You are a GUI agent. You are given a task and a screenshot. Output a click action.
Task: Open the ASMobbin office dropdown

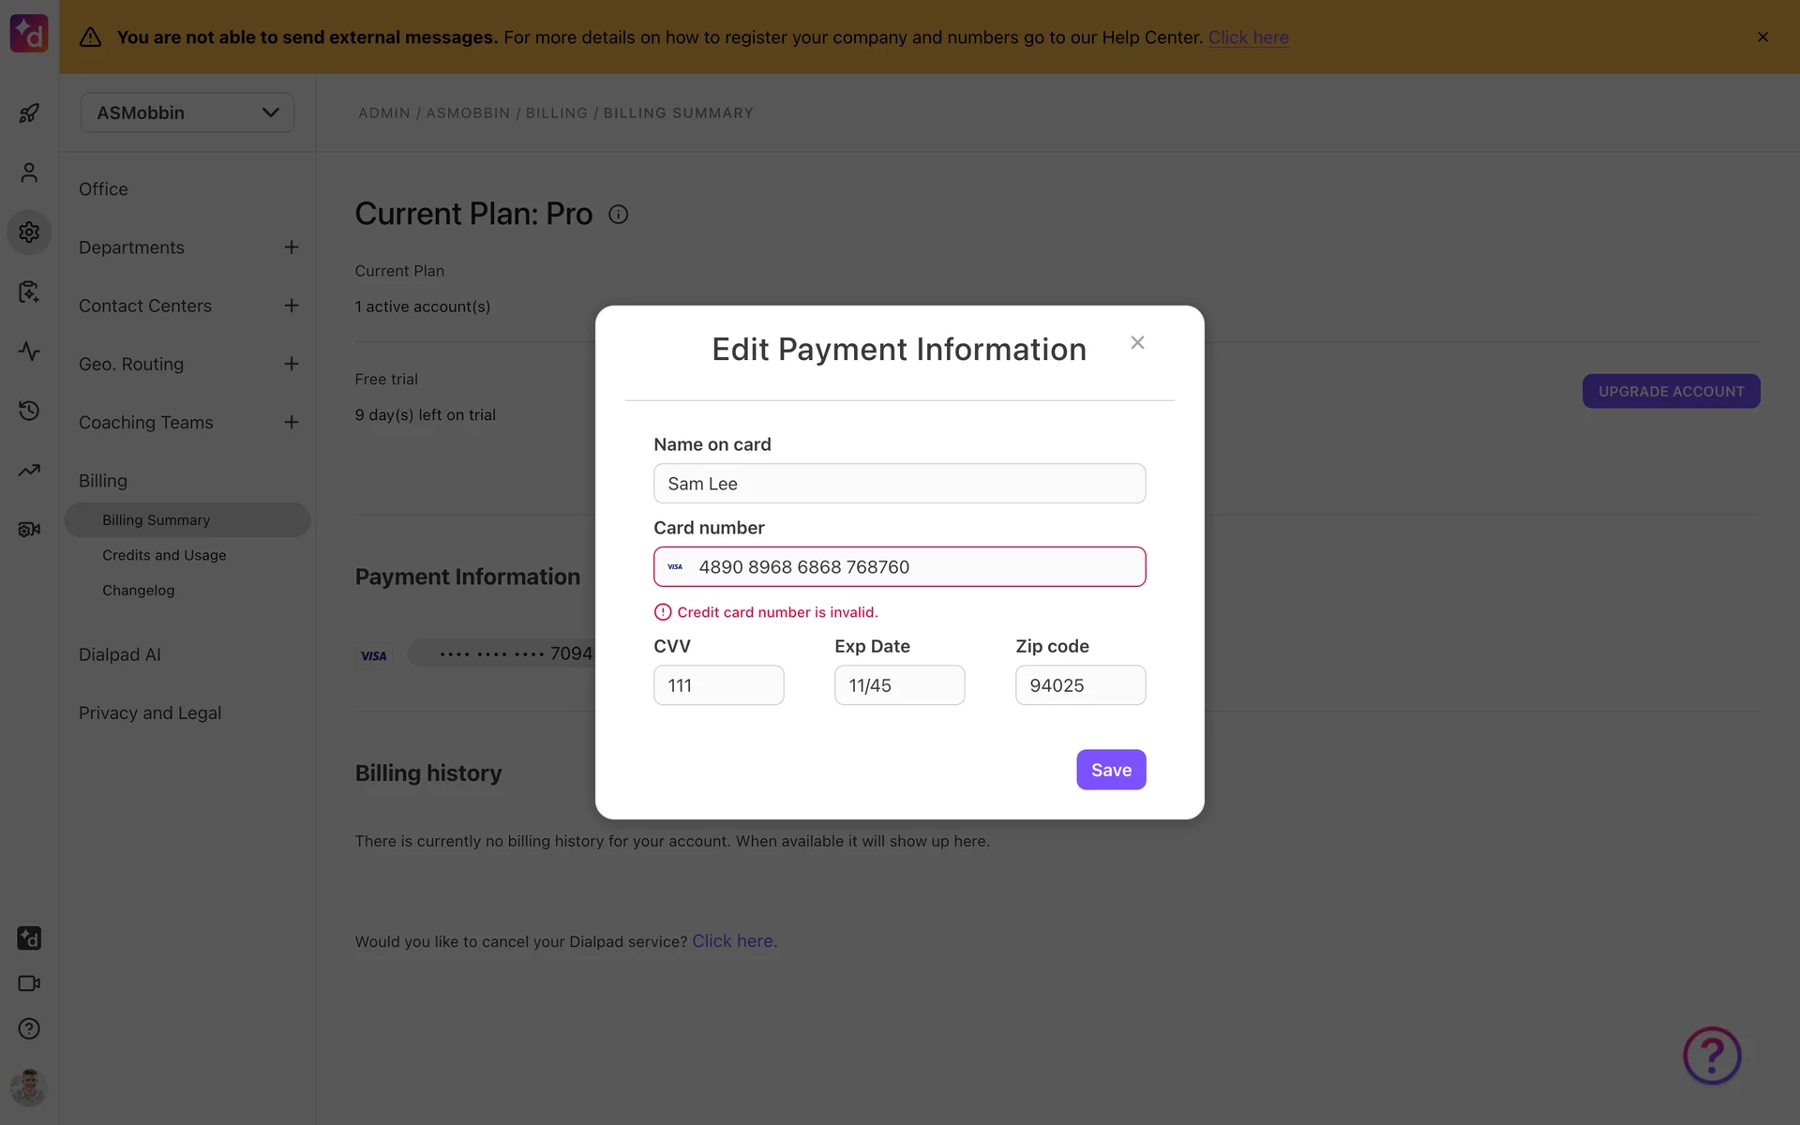click(x=187, y=112)
